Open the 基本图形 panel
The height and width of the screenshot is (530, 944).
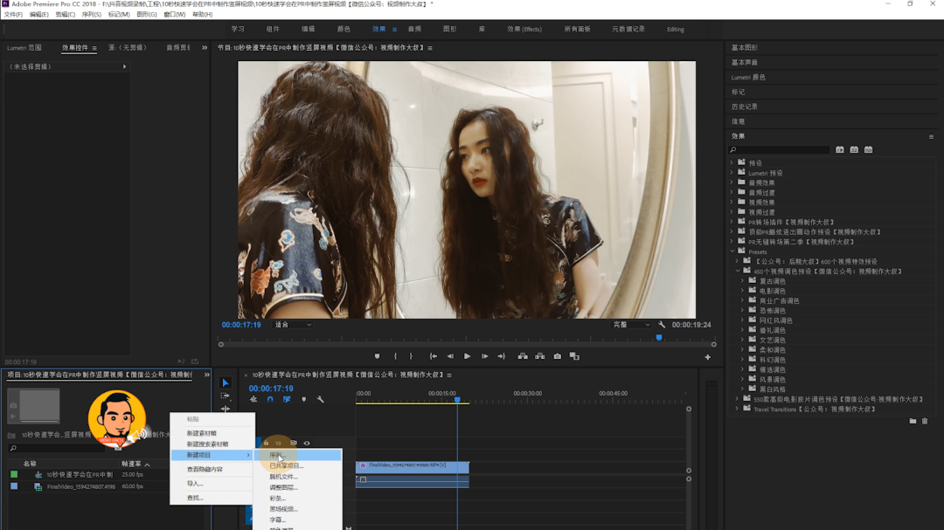coord(745,48)
